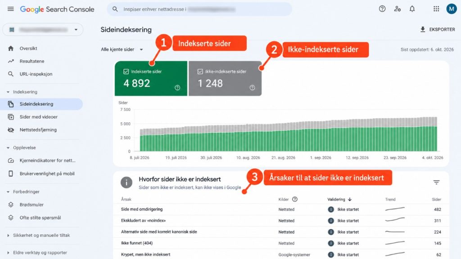The width and height of the screenshot is (461, 259).
Task: Click the Trend column header
Action: pos(390,199)
